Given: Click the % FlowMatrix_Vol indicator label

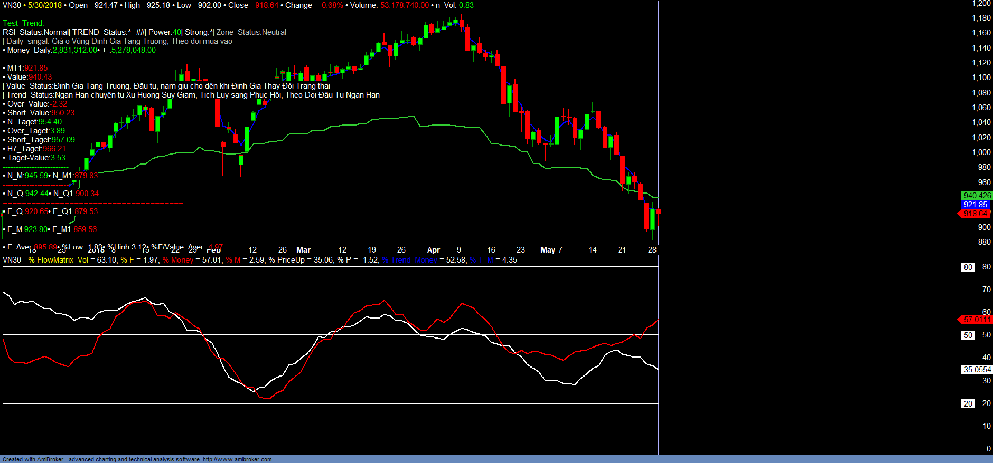Looking at the screenshot, I should point(58,260).
